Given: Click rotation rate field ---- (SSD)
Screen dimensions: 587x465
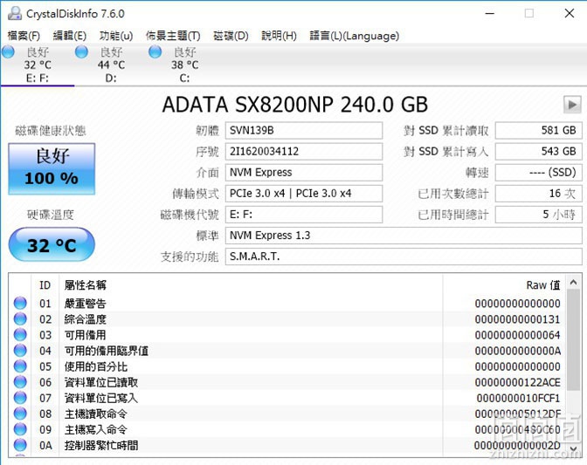Looking at the screenshot, I should click(x=539, y=173).
